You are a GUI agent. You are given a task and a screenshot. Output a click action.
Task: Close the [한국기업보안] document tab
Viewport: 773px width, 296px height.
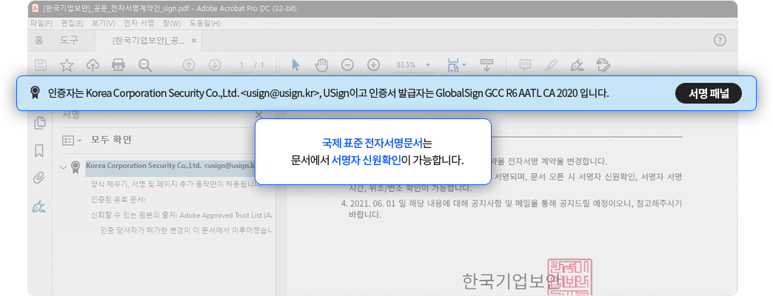coord(194,41)
